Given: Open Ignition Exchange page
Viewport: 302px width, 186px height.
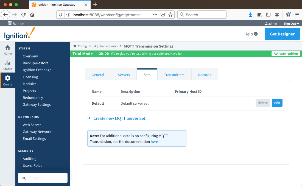Looking at the screenshot, I should pos(37,70).
